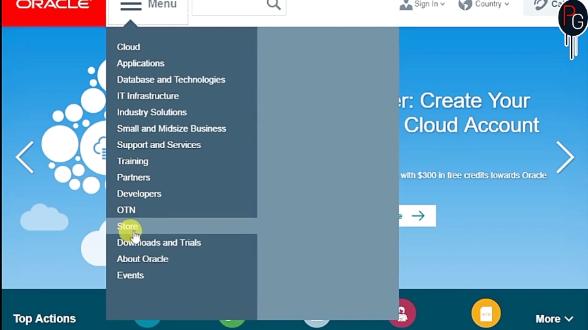The image size is (588, 330).
Task: Click the banner arrow call-to-action button
Action: click(x=417, y=215)
